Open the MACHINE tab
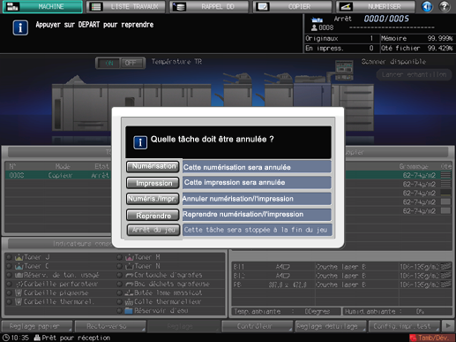The width and height of the screenshot is (456, 342). [x=42, y=6]
